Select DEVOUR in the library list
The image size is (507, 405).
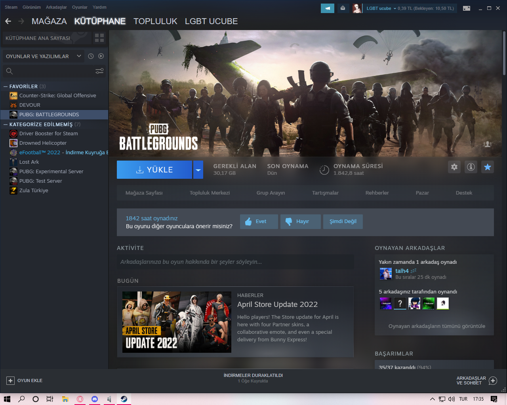[54, 105]
